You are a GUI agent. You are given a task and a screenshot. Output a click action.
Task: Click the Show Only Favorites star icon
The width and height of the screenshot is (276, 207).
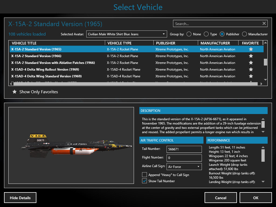(x=15, y=92)
